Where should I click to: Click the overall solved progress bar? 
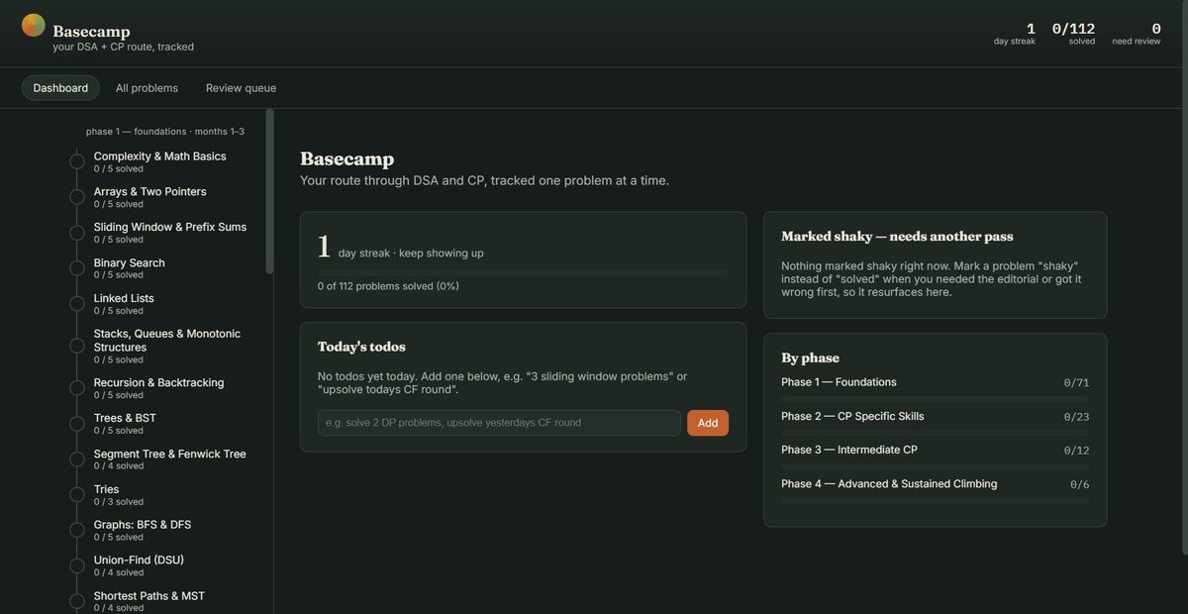[523, 273]
